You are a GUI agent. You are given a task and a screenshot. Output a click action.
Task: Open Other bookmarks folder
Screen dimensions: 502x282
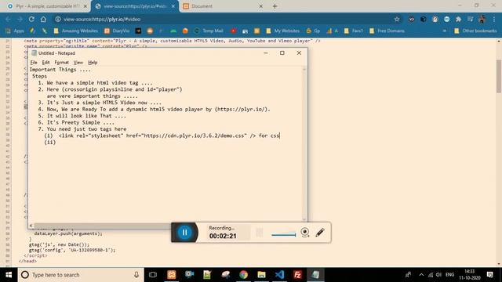[475, 31]
